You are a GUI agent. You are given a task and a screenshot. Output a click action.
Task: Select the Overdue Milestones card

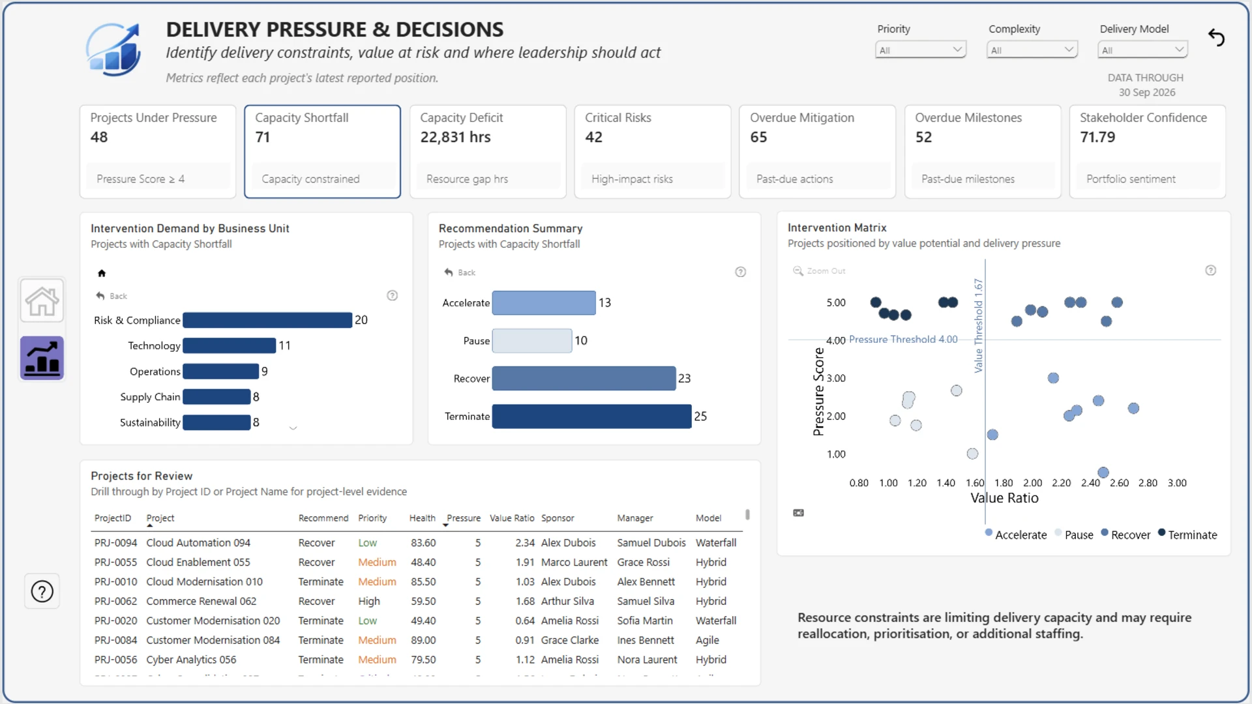982,151
